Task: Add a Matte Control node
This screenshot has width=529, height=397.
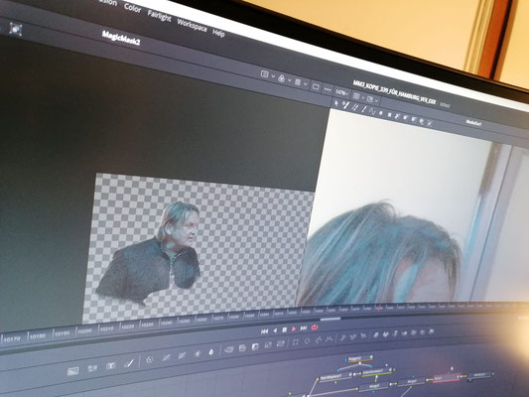Action: (x=255, y=346)
